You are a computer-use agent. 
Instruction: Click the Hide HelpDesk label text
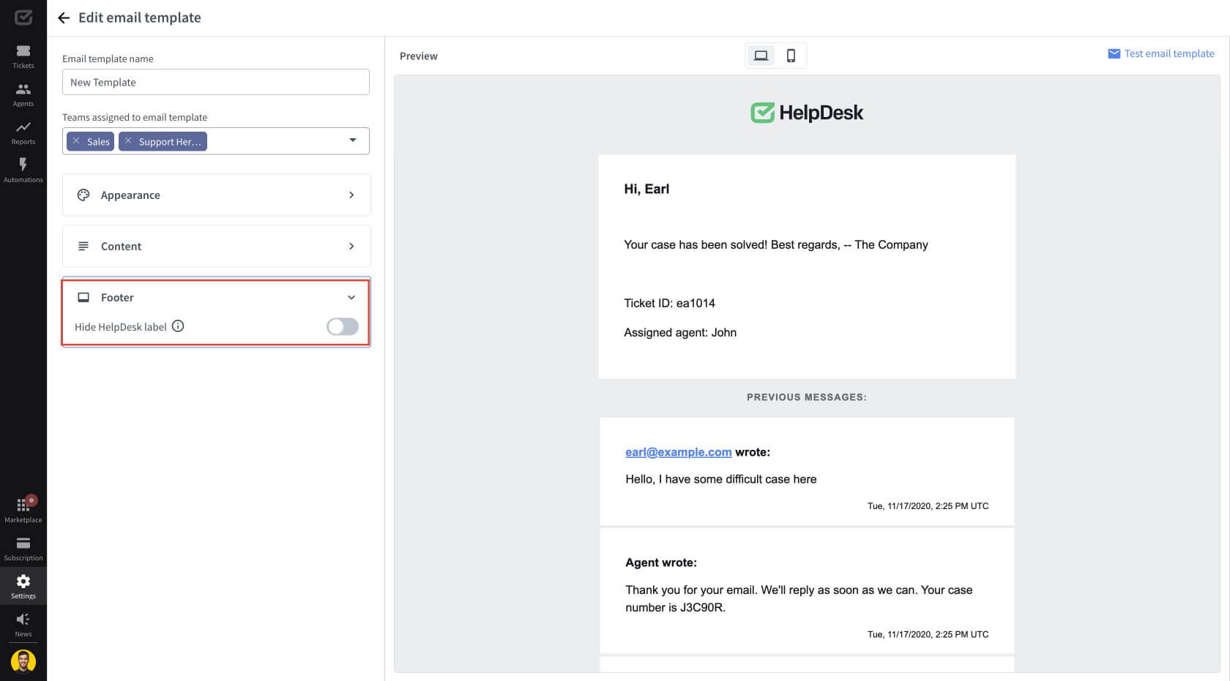[x=121, y=326]
